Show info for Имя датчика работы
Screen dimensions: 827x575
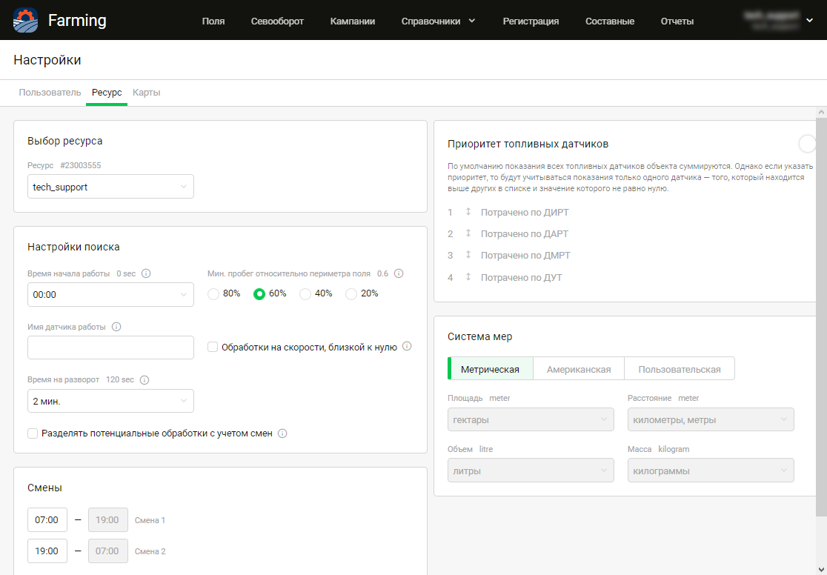coord(116,327)
